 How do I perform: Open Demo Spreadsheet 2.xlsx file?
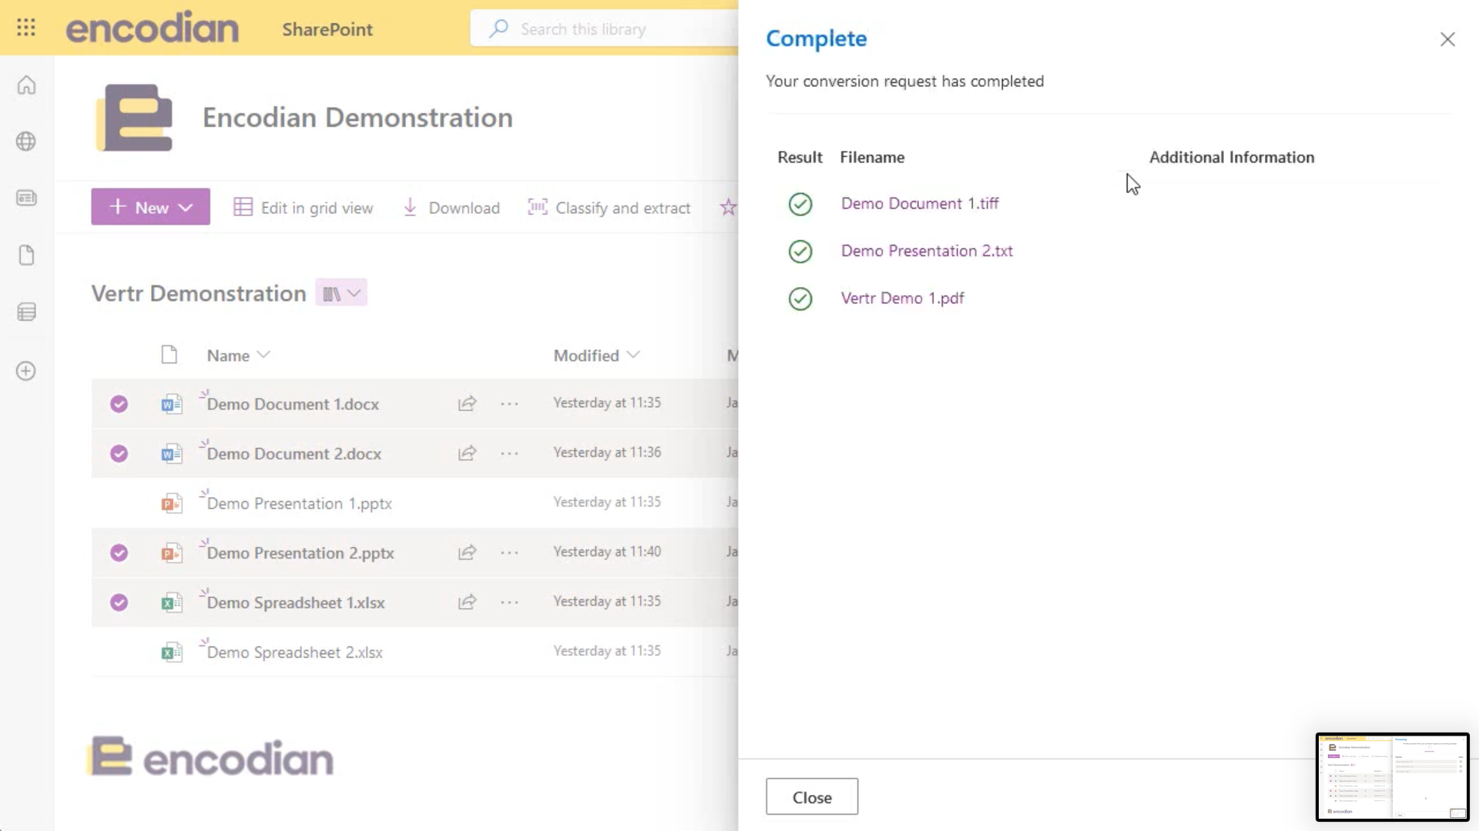point(295,652)
